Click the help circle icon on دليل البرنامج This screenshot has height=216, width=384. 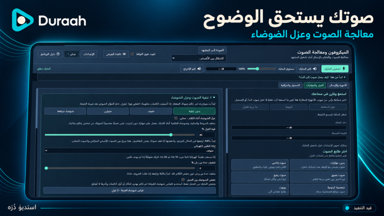click(58, 54)
